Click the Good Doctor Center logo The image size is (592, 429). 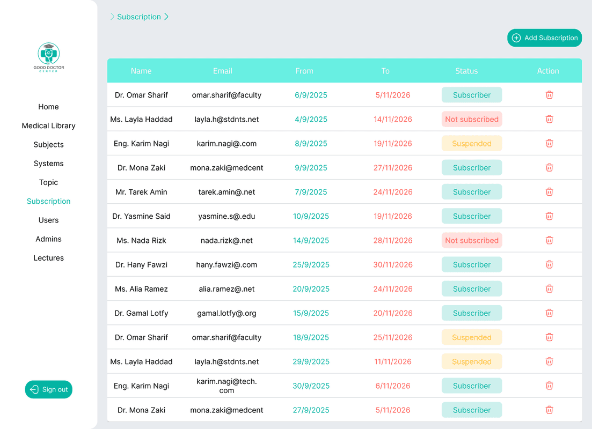[49, 57]
